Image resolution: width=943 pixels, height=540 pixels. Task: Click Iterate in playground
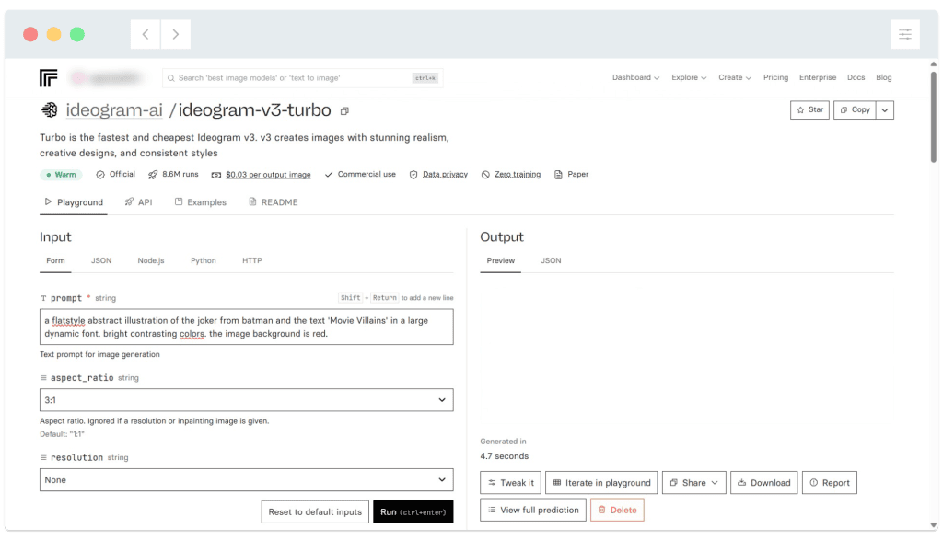click(601, 483)
